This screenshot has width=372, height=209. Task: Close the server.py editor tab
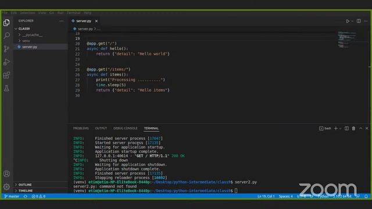coord(96,21)
